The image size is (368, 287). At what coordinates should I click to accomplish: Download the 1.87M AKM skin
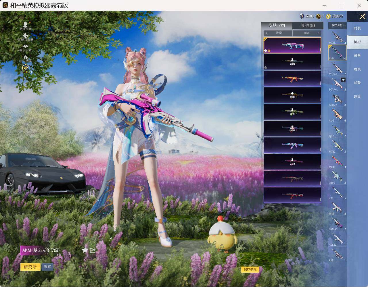[x=292, y=112]
